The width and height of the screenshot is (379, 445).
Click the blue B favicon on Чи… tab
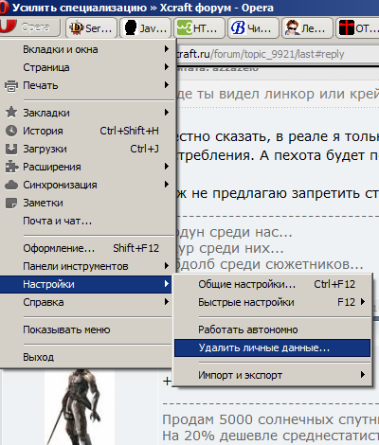(239, 28)
